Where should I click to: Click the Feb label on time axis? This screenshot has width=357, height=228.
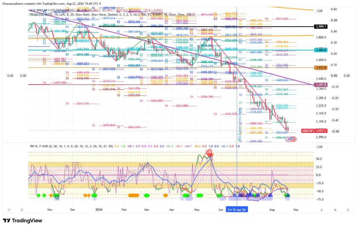[124, 210]
